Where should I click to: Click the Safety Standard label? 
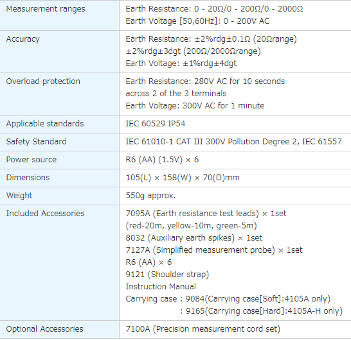point(36,142)
